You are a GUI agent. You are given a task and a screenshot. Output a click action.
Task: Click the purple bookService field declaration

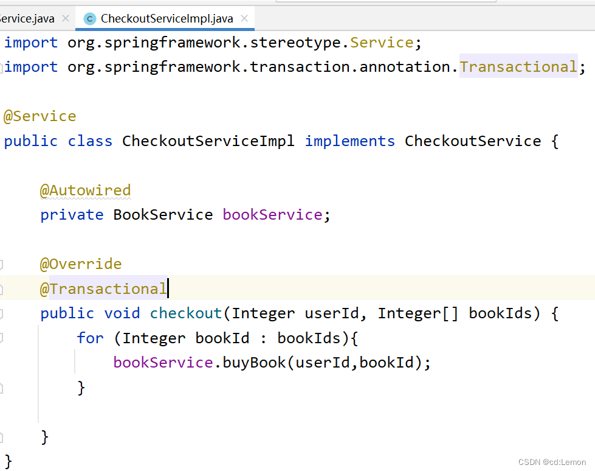[x=272, y=214]
